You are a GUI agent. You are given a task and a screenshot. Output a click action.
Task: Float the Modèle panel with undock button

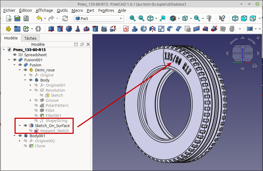82,44
